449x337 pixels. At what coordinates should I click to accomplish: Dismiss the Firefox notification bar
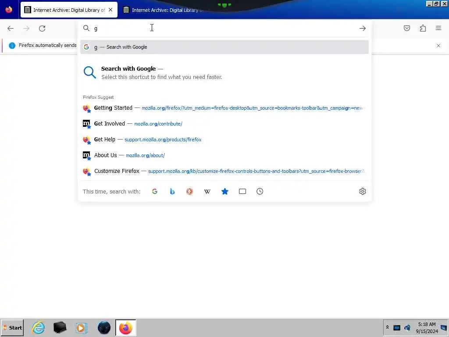438,46
